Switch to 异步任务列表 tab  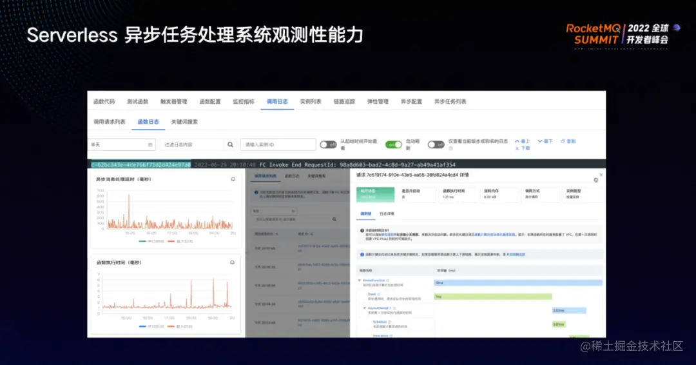coord(450,102)
